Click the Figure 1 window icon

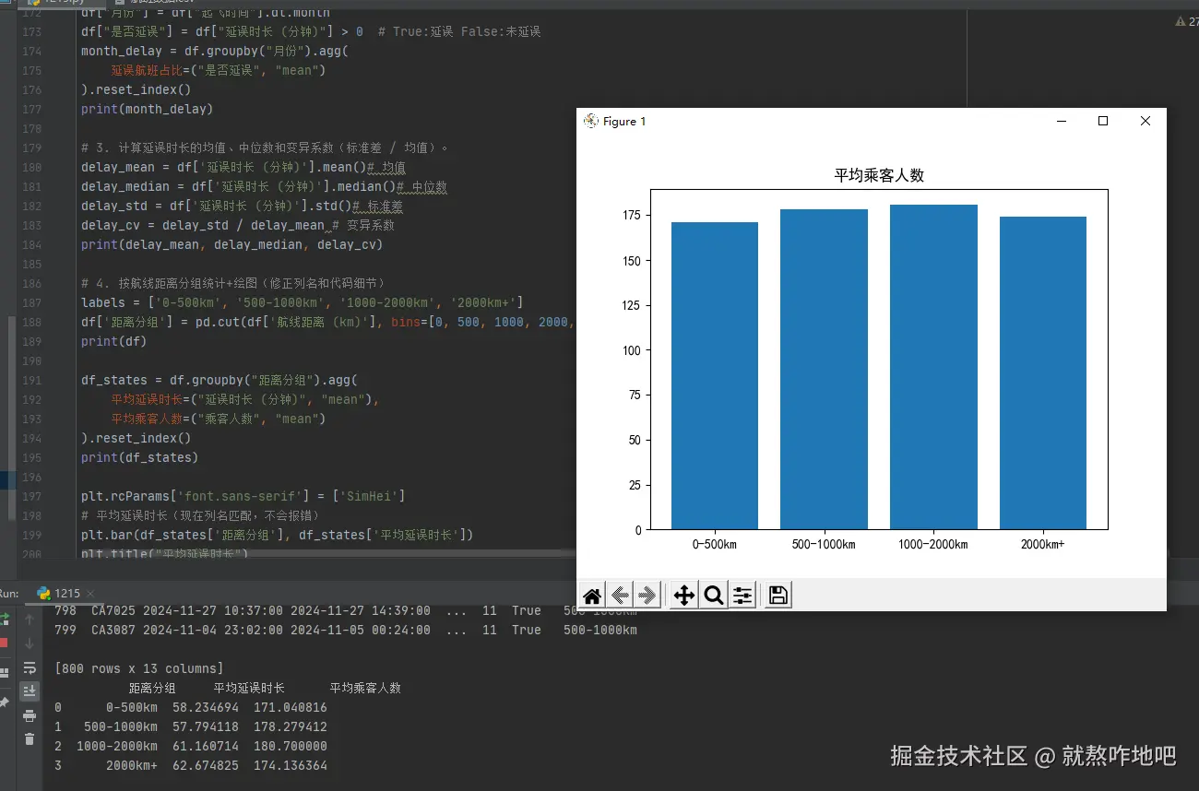[x=591, y=121]
